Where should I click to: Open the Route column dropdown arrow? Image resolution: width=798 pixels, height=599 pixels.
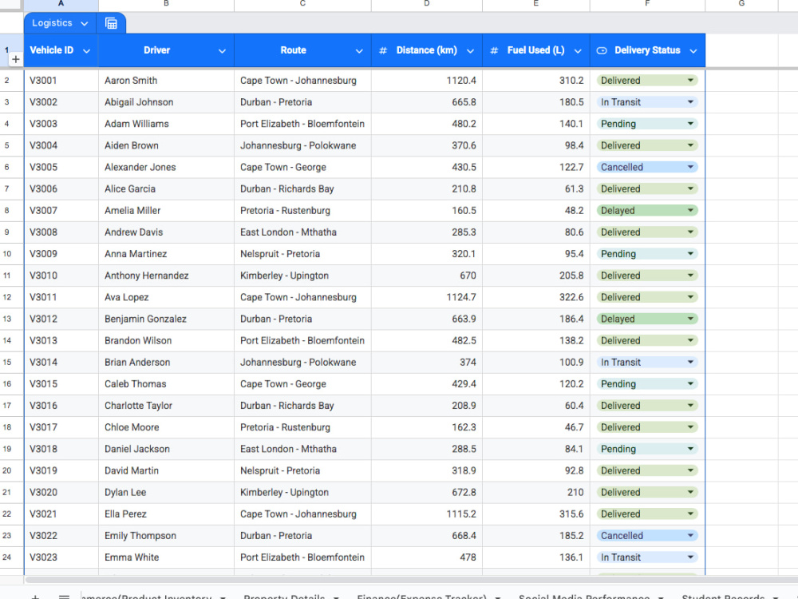coord(359,51)
